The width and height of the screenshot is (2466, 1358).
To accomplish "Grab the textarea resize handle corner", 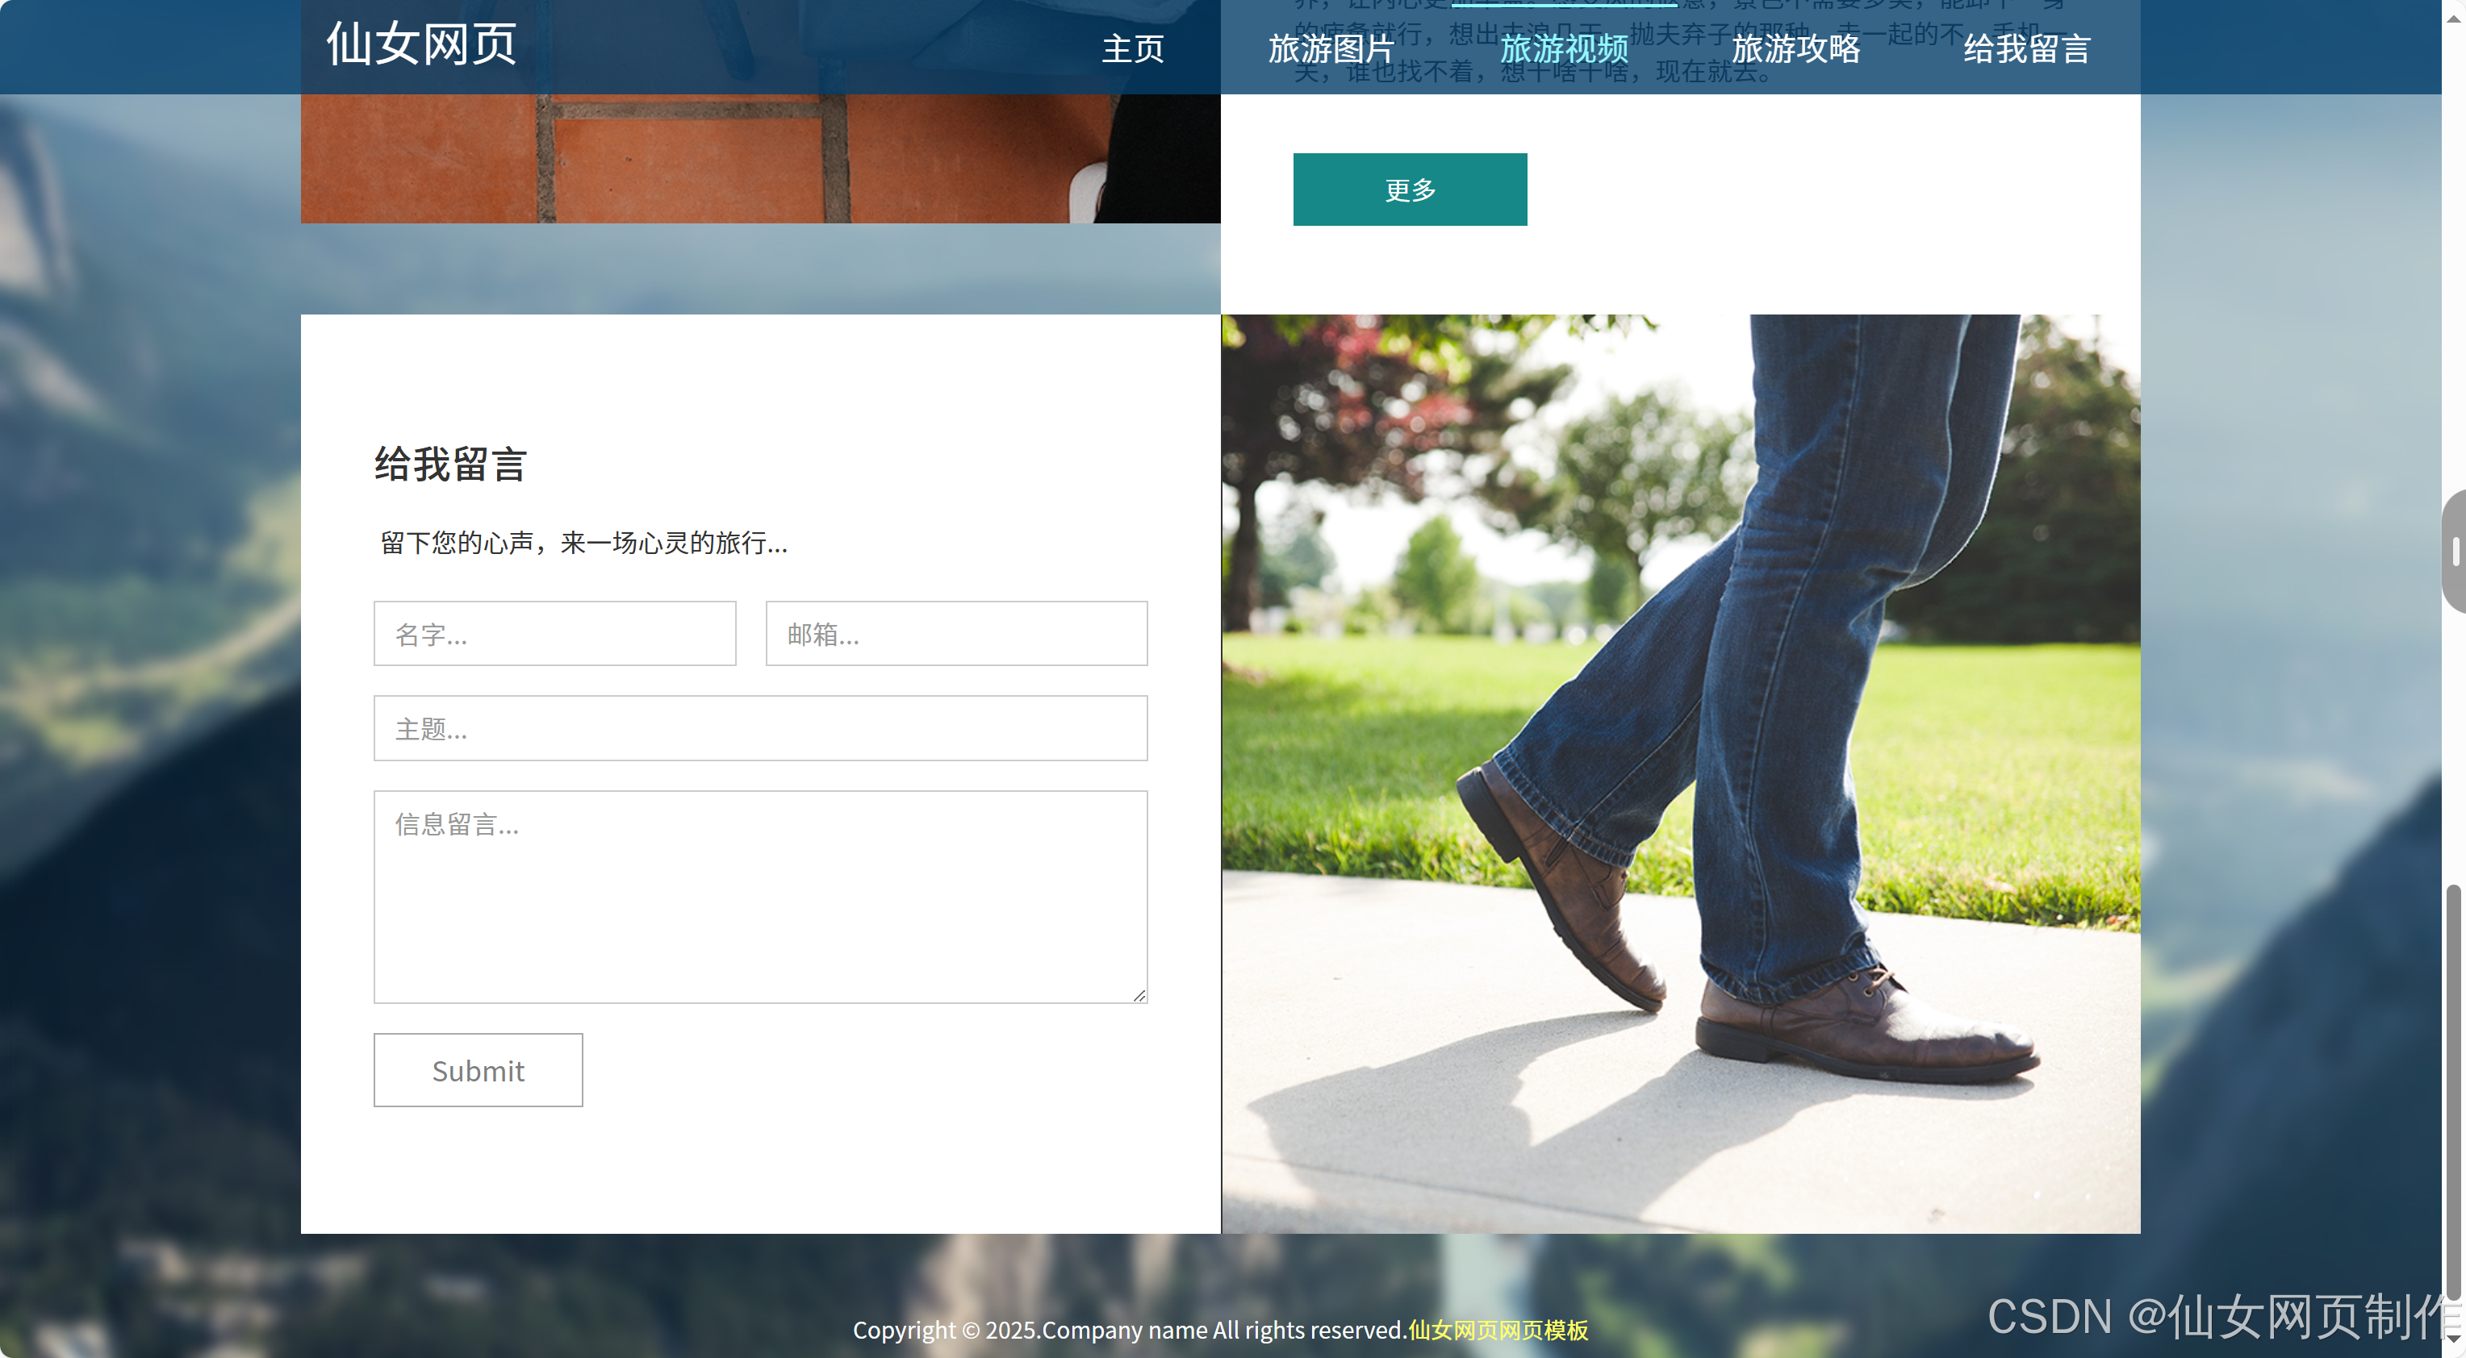I will (1139, 995).
